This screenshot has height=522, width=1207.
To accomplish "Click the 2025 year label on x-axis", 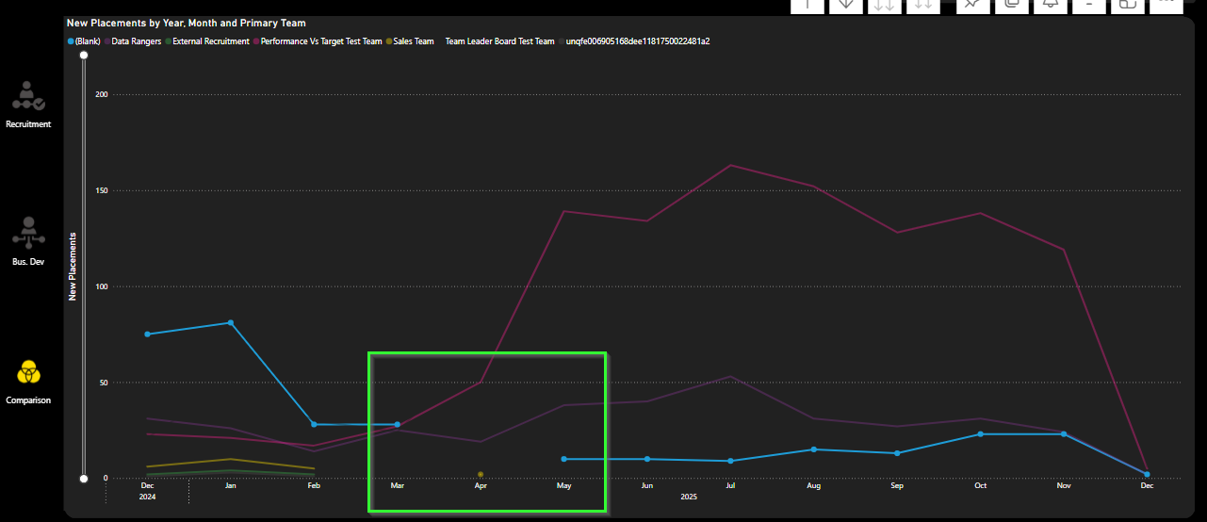I will click(x=689, y=497).
